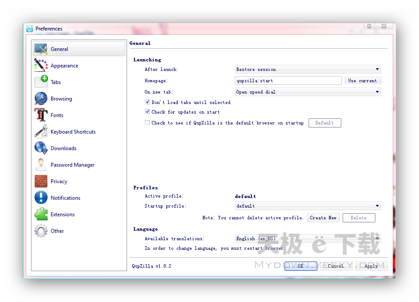Open the Fonts settings label
Screen dimensions: 419x302
click(57, 115)
